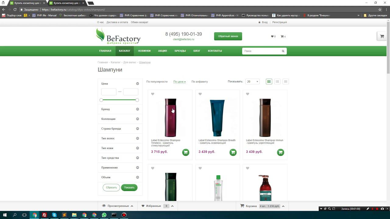This screenshot has width=390, height=219.
Task: Click the maximum price input field
Action: 131,92
